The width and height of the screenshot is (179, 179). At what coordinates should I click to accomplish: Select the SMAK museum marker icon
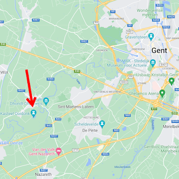[x=153, y=63]
